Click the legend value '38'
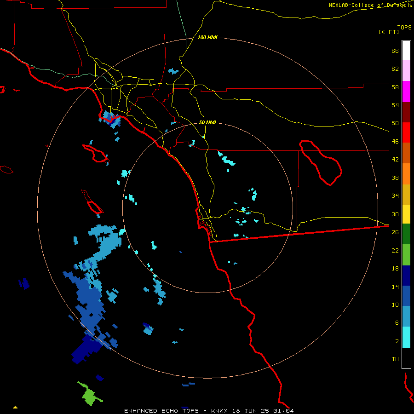Image resolution: width=414 pixels, height=414 pixels. tap(395, 178)
